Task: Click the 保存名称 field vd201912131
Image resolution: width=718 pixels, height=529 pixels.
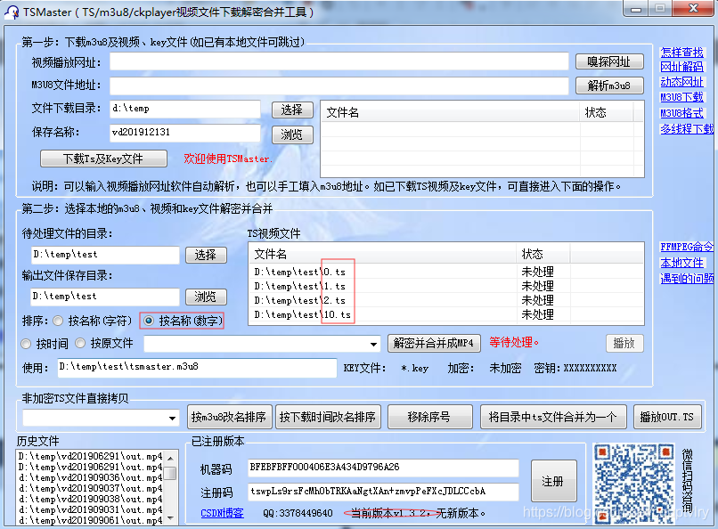Action: (185, 133)
